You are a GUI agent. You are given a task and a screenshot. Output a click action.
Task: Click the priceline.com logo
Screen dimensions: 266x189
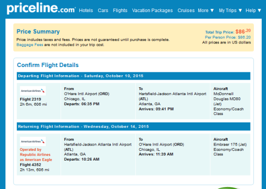click(41, 9)
